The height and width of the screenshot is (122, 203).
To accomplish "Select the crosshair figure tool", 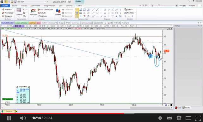I will click(101, 13).
